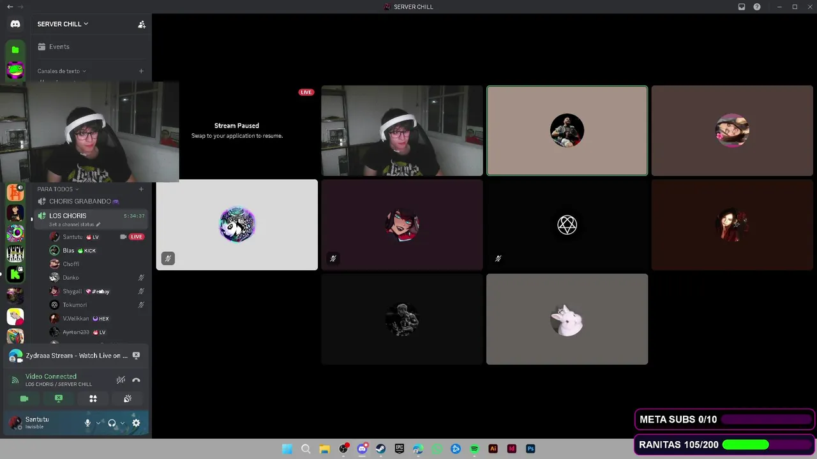
Task: Open the green K server icon
Action: point(15,275)
